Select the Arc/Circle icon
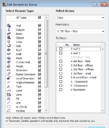The height and width of the screenshot is (128, 109). click(9, 107)
